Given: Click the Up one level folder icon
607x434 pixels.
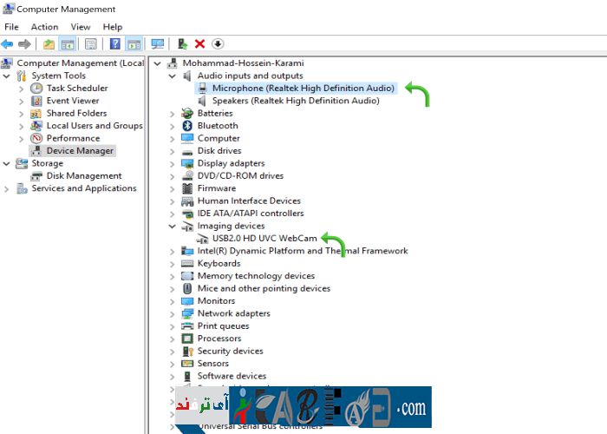Looking at the screenshot, I should point(49,44).
